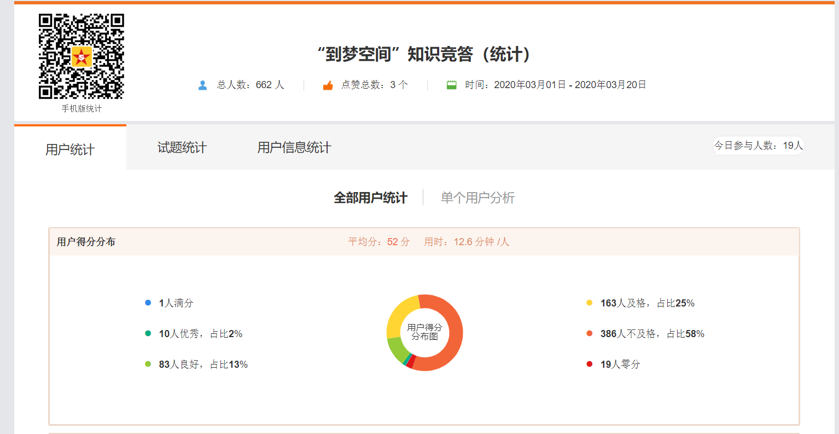839x434 pixels.
Task: Open the 用户统计 tab
Action: [x=70, y=149]
